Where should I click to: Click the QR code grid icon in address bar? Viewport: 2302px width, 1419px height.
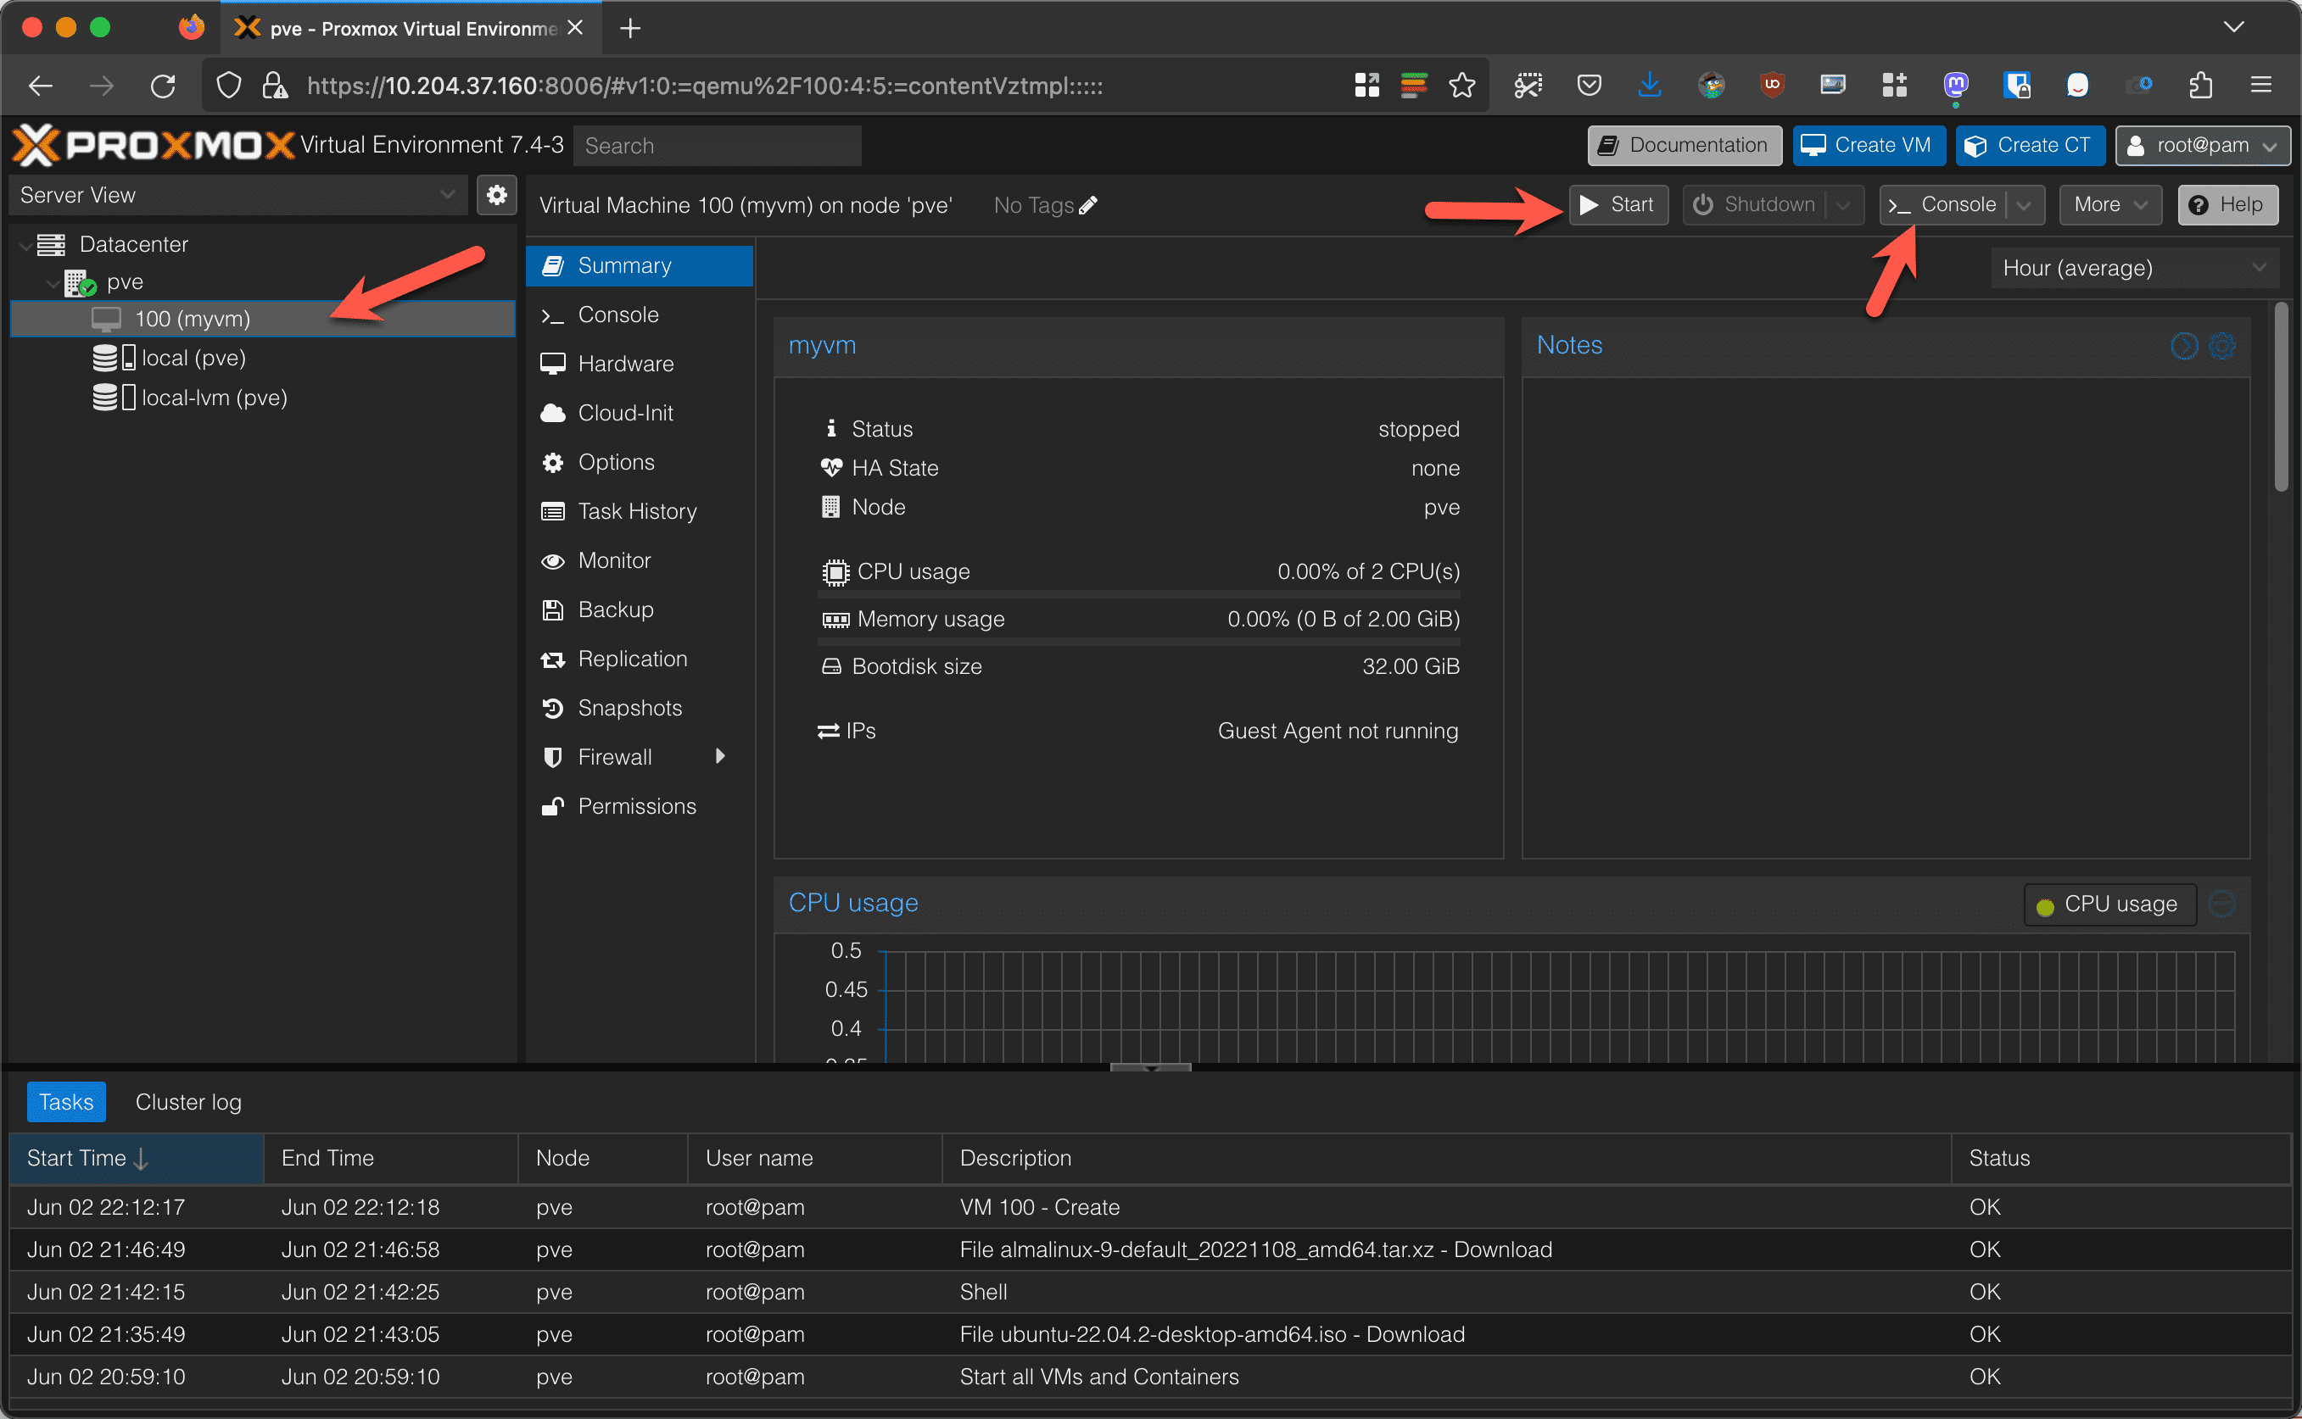pyautogui.click(x=1367, y=86)
